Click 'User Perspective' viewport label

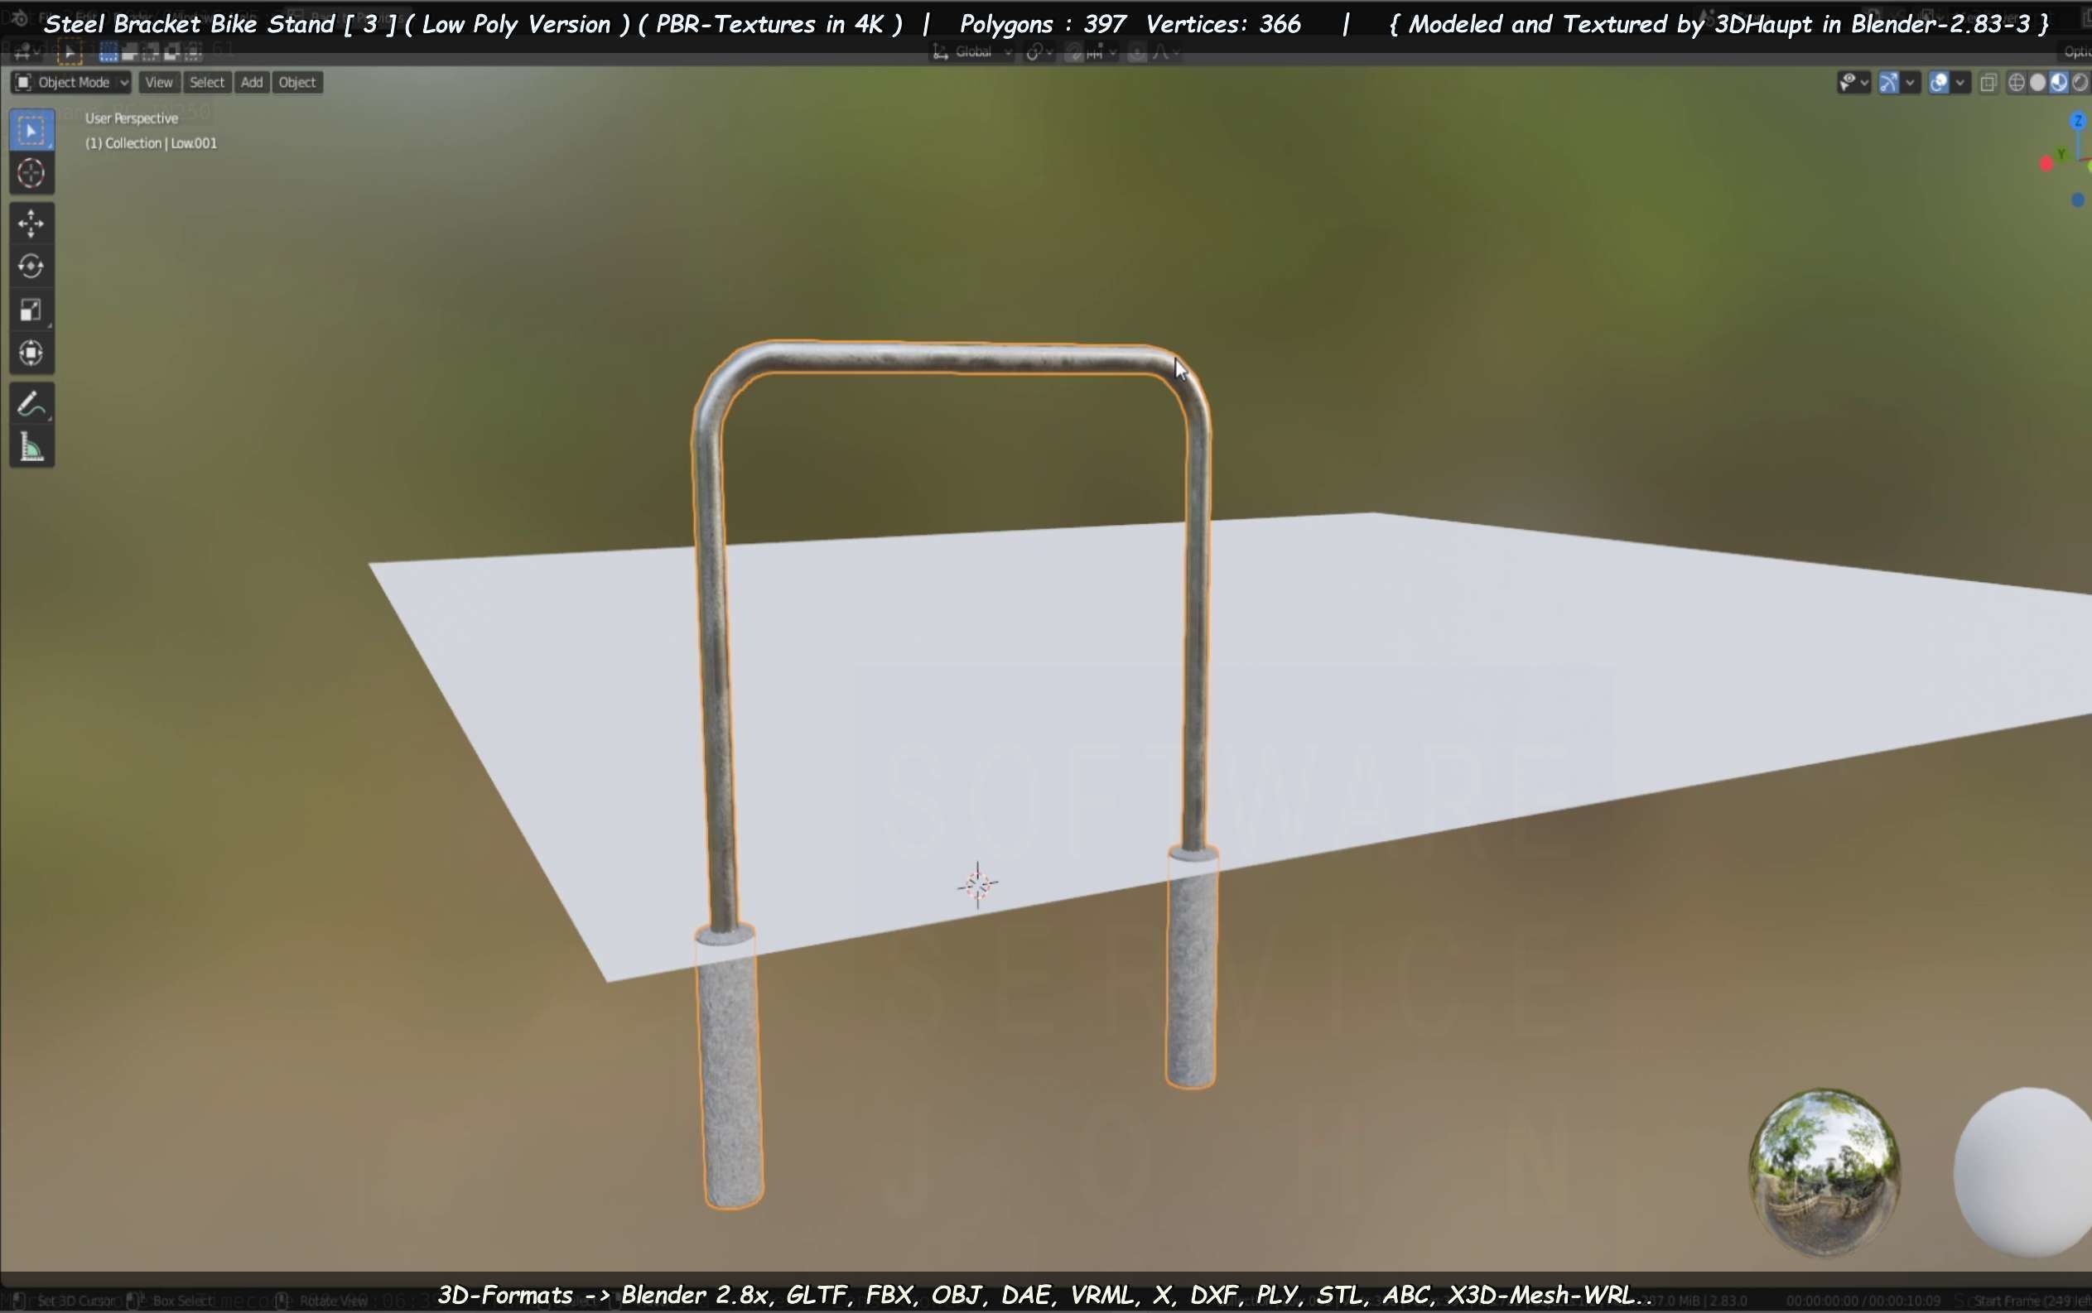click(131, 118)
